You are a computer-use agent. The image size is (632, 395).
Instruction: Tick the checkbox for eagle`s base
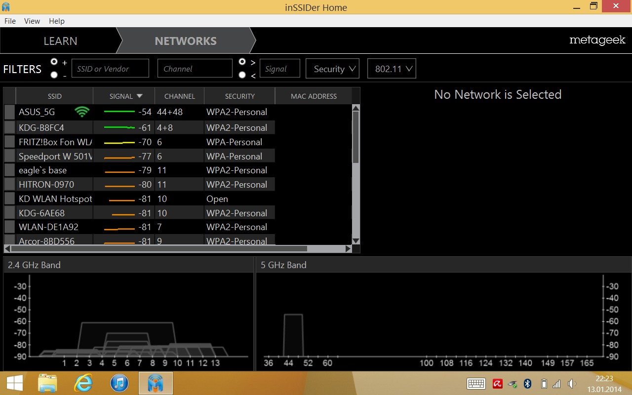[x=9, y=170]
